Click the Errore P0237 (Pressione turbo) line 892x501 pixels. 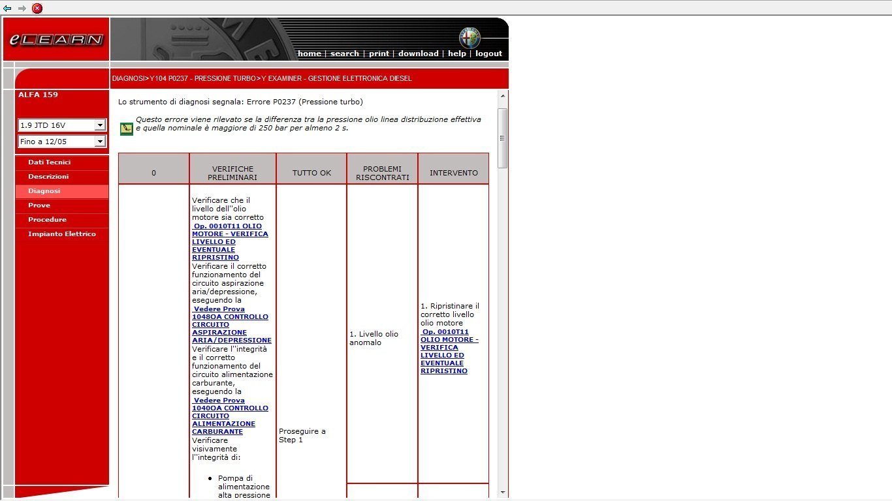coord(240,102)
